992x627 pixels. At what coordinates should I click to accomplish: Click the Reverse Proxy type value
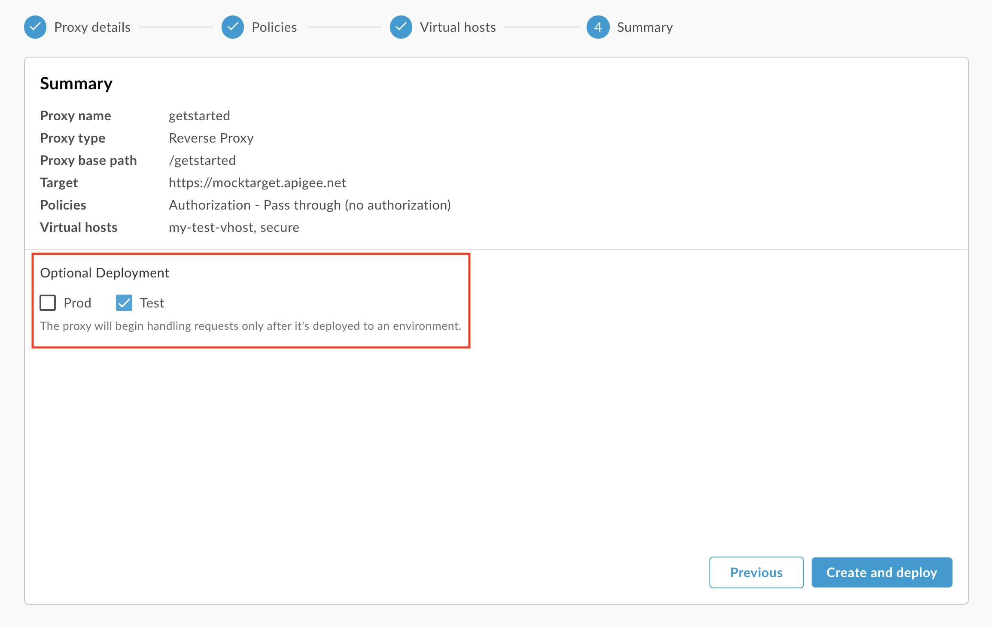point(211,138)
